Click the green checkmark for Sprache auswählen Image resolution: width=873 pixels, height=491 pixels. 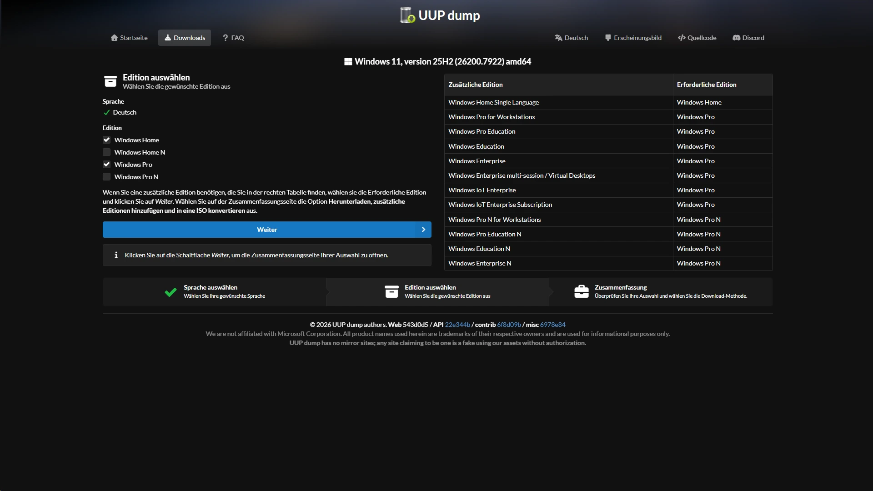(171, 292)
